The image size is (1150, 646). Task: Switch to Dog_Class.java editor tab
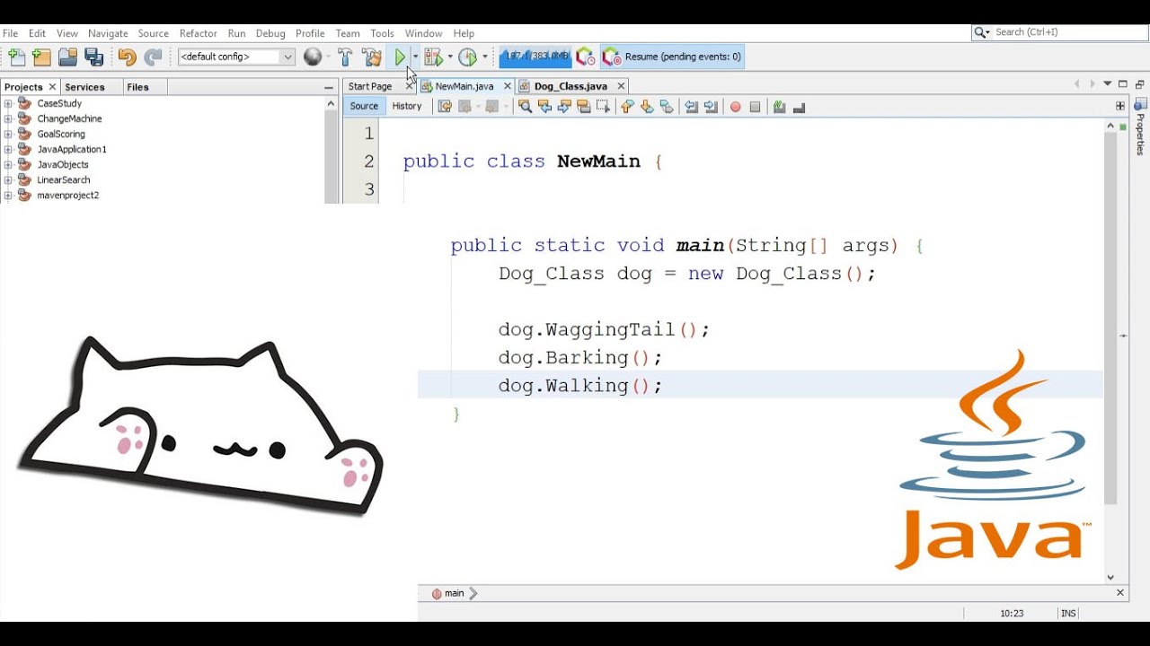[571, 86]
